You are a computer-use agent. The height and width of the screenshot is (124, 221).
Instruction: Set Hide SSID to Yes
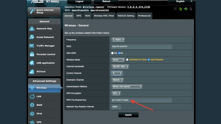112,53
